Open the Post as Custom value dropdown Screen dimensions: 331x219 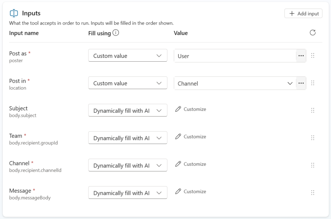[x=127, y=55]
